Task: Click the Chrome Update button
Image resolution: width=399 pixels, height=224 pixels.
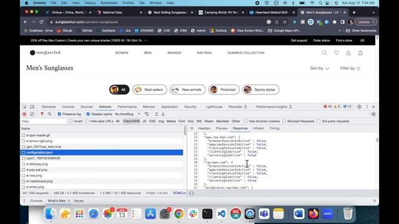Action: pos(366,22)
